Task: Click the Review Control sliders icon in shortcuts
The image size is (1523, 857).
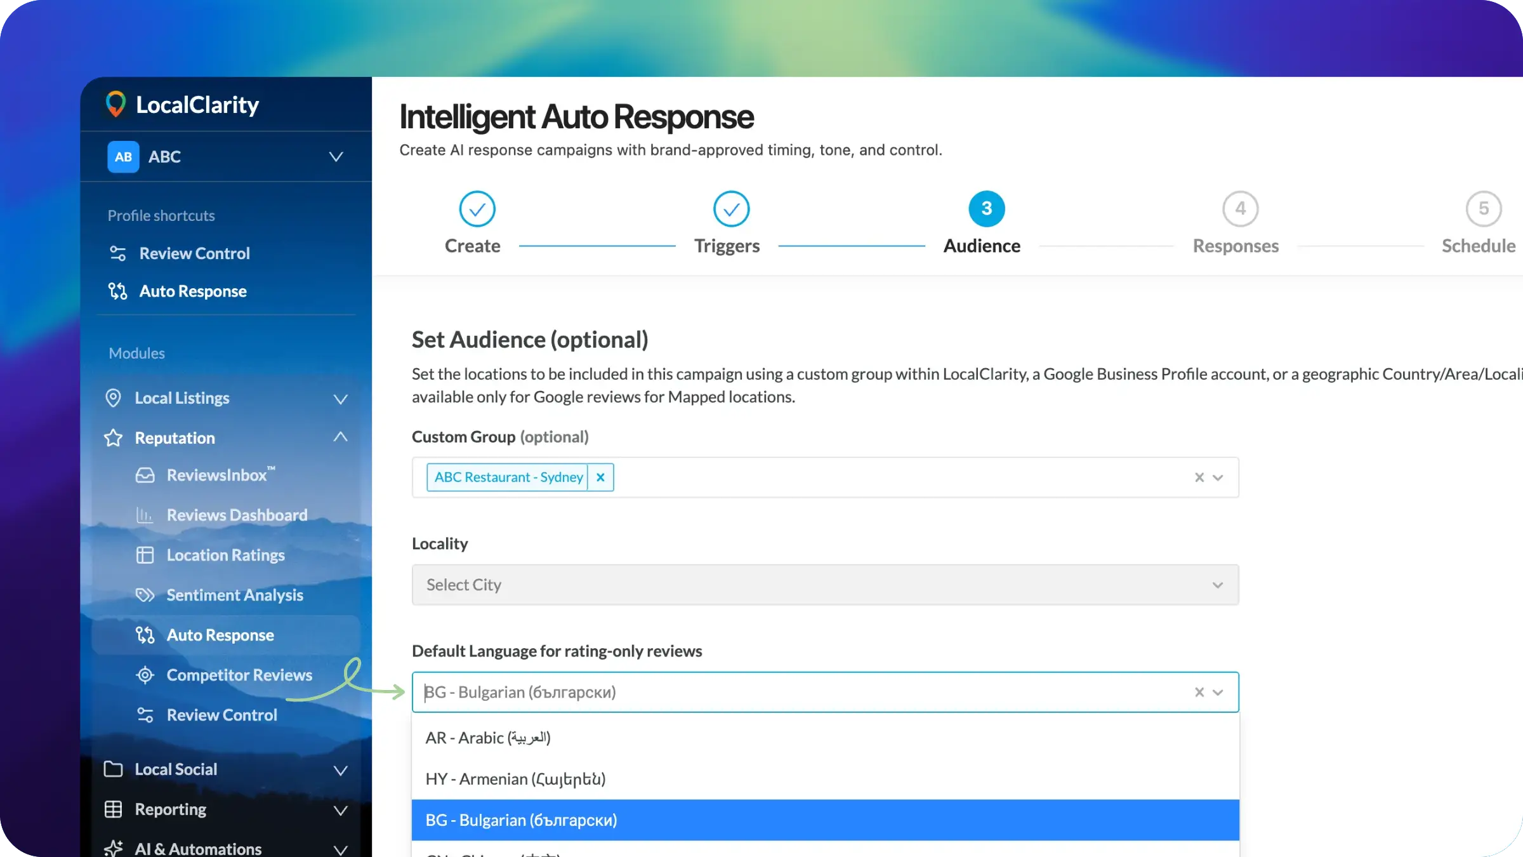Action: [117, 253]
